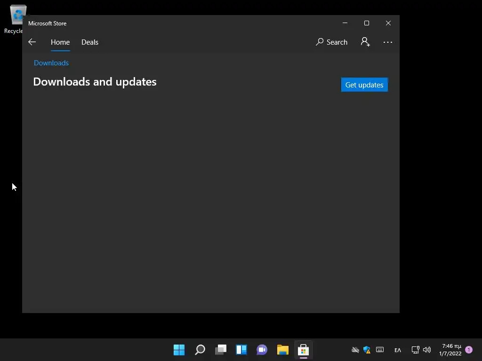The height and width of the screenshot is (361, 482).
Task: Follow the Downloads breadcrumb link
Action: (x=51, y=63)
